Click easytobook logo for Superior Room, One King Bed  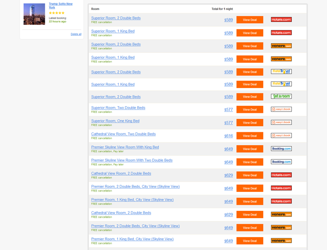281,122
